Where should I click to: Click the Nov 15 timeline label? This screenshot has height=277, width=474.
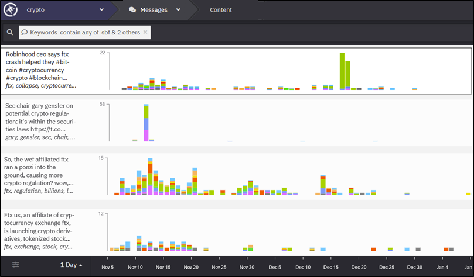pyautogui.click(x=163, y=267)
